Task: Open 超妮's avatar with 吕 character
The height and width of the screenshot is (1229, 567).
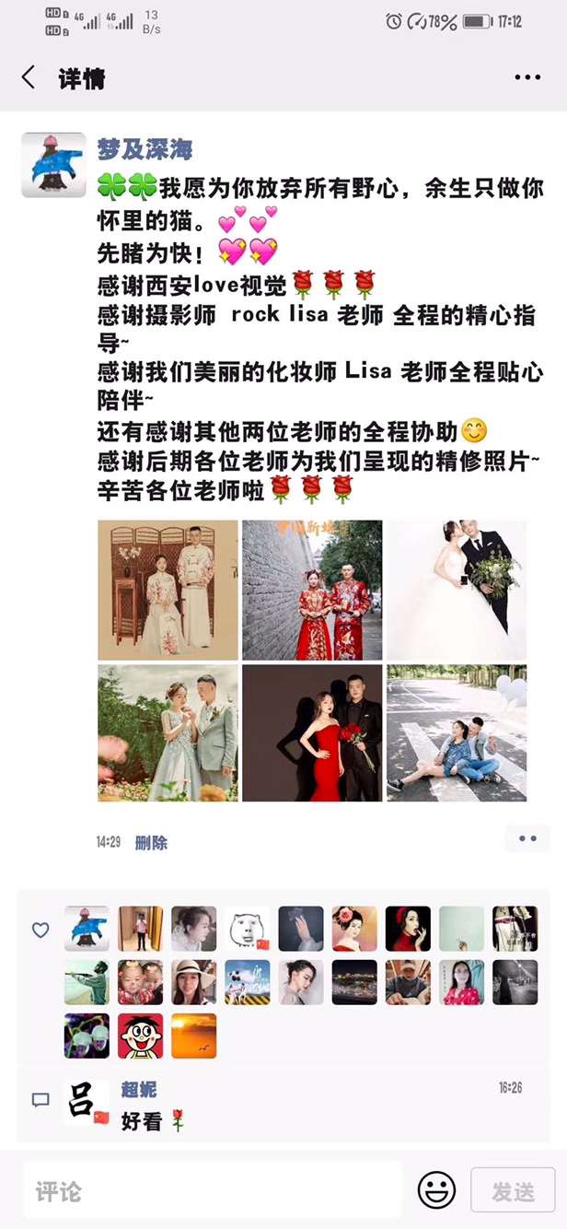Action: click(87, 1102)
